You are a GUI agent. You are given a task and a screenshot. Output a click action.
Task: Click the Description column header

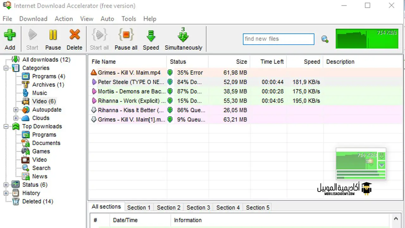(x=363, y=62)
